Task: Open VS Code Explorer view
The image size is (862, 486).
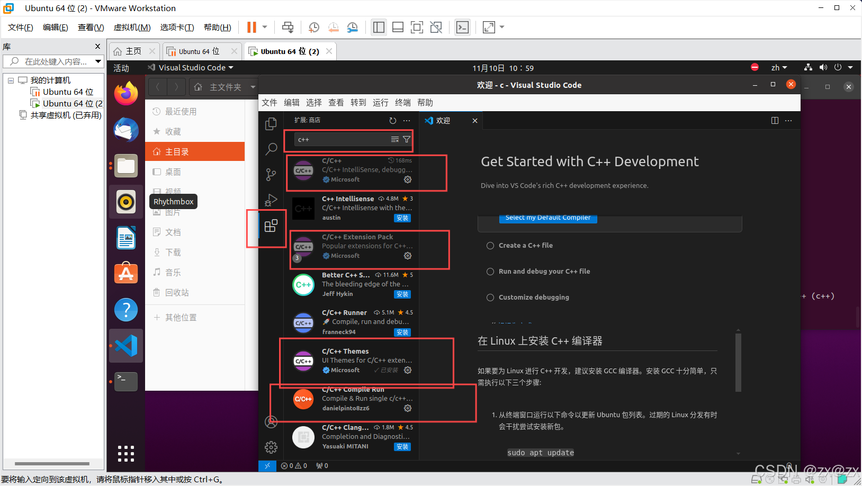Action: tap(271, 123)
